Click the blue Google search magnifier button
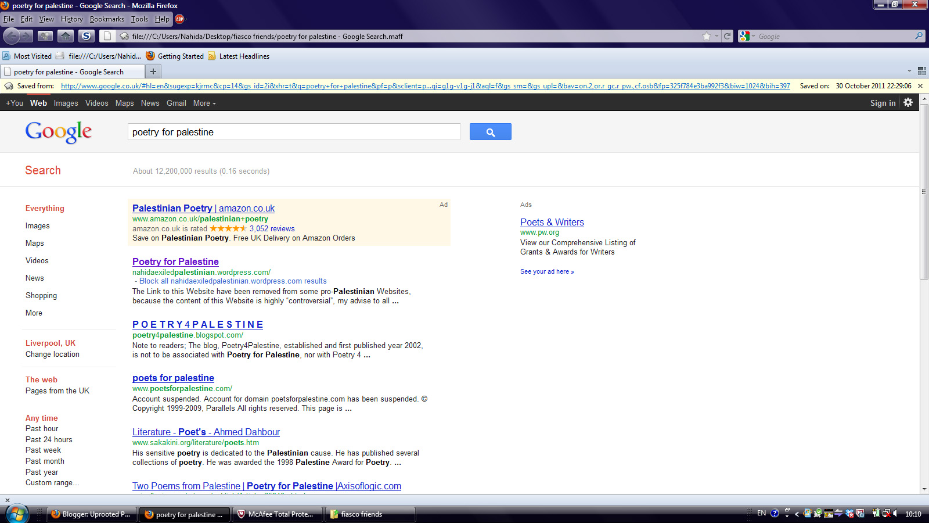Image resolution: width=929 pixels, height=523 pixels. click(490, 132)
